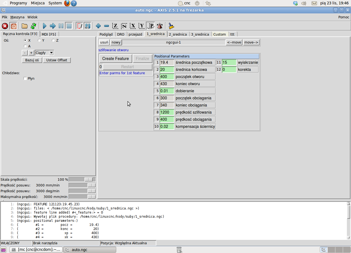Toggle rotate view cone icon
The image size is (351, 253).
(160, 26)
